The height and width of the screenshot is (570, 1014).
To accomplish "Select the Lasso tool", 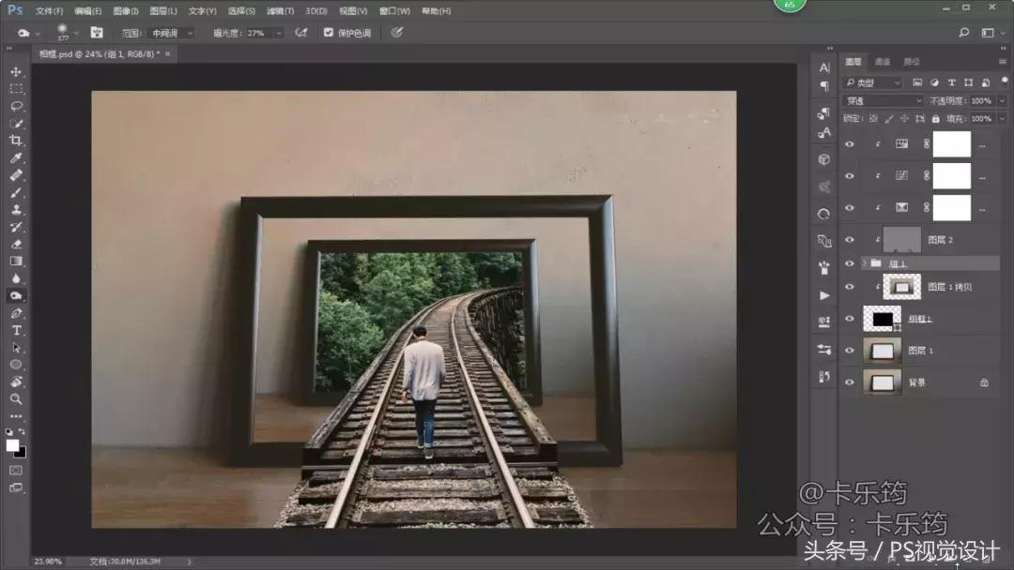I will pos(16,106).
